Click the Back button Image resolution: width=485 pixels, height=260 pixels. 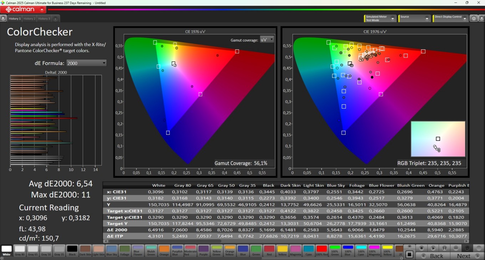coord(433,256)
